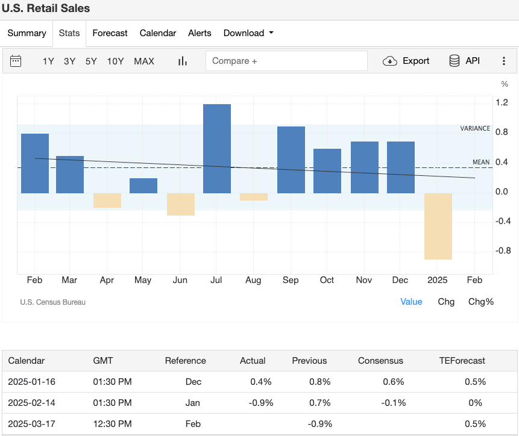Click the U.S. Census Bureau source link
Screen dimensions: 519x436
coord(53,302)
